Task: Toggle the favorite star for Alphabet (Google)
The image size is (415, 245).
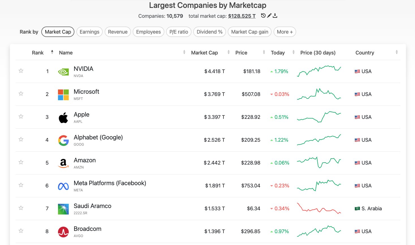Action: tap(21, 139)
